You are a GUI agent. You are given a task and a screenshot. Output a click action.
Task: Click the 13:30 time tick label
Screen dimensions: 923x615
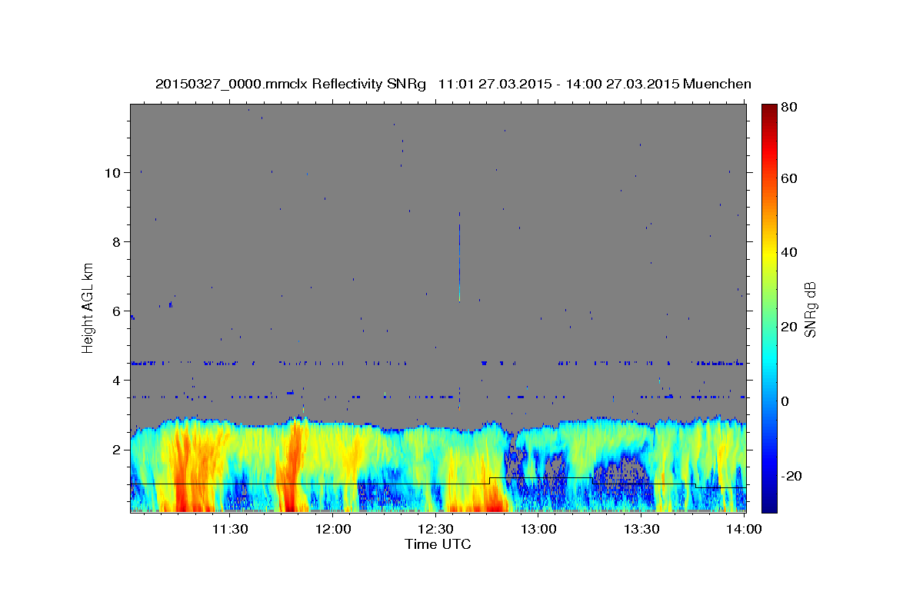tap(641, 529)
